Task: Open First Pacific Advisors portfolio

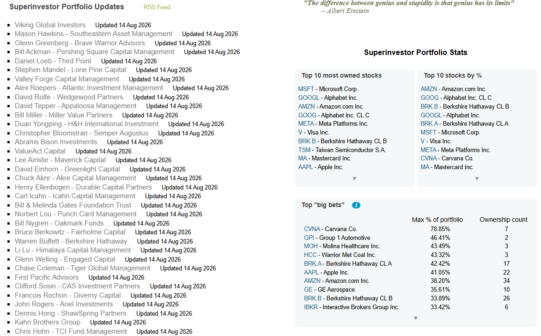Action: (x=47, y=277)
